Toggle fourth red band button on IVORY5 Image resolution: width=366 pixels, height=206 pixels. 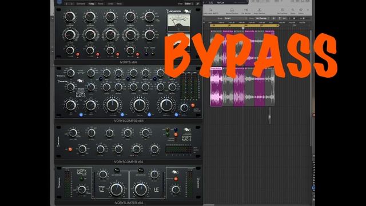[x=137, y=54]
